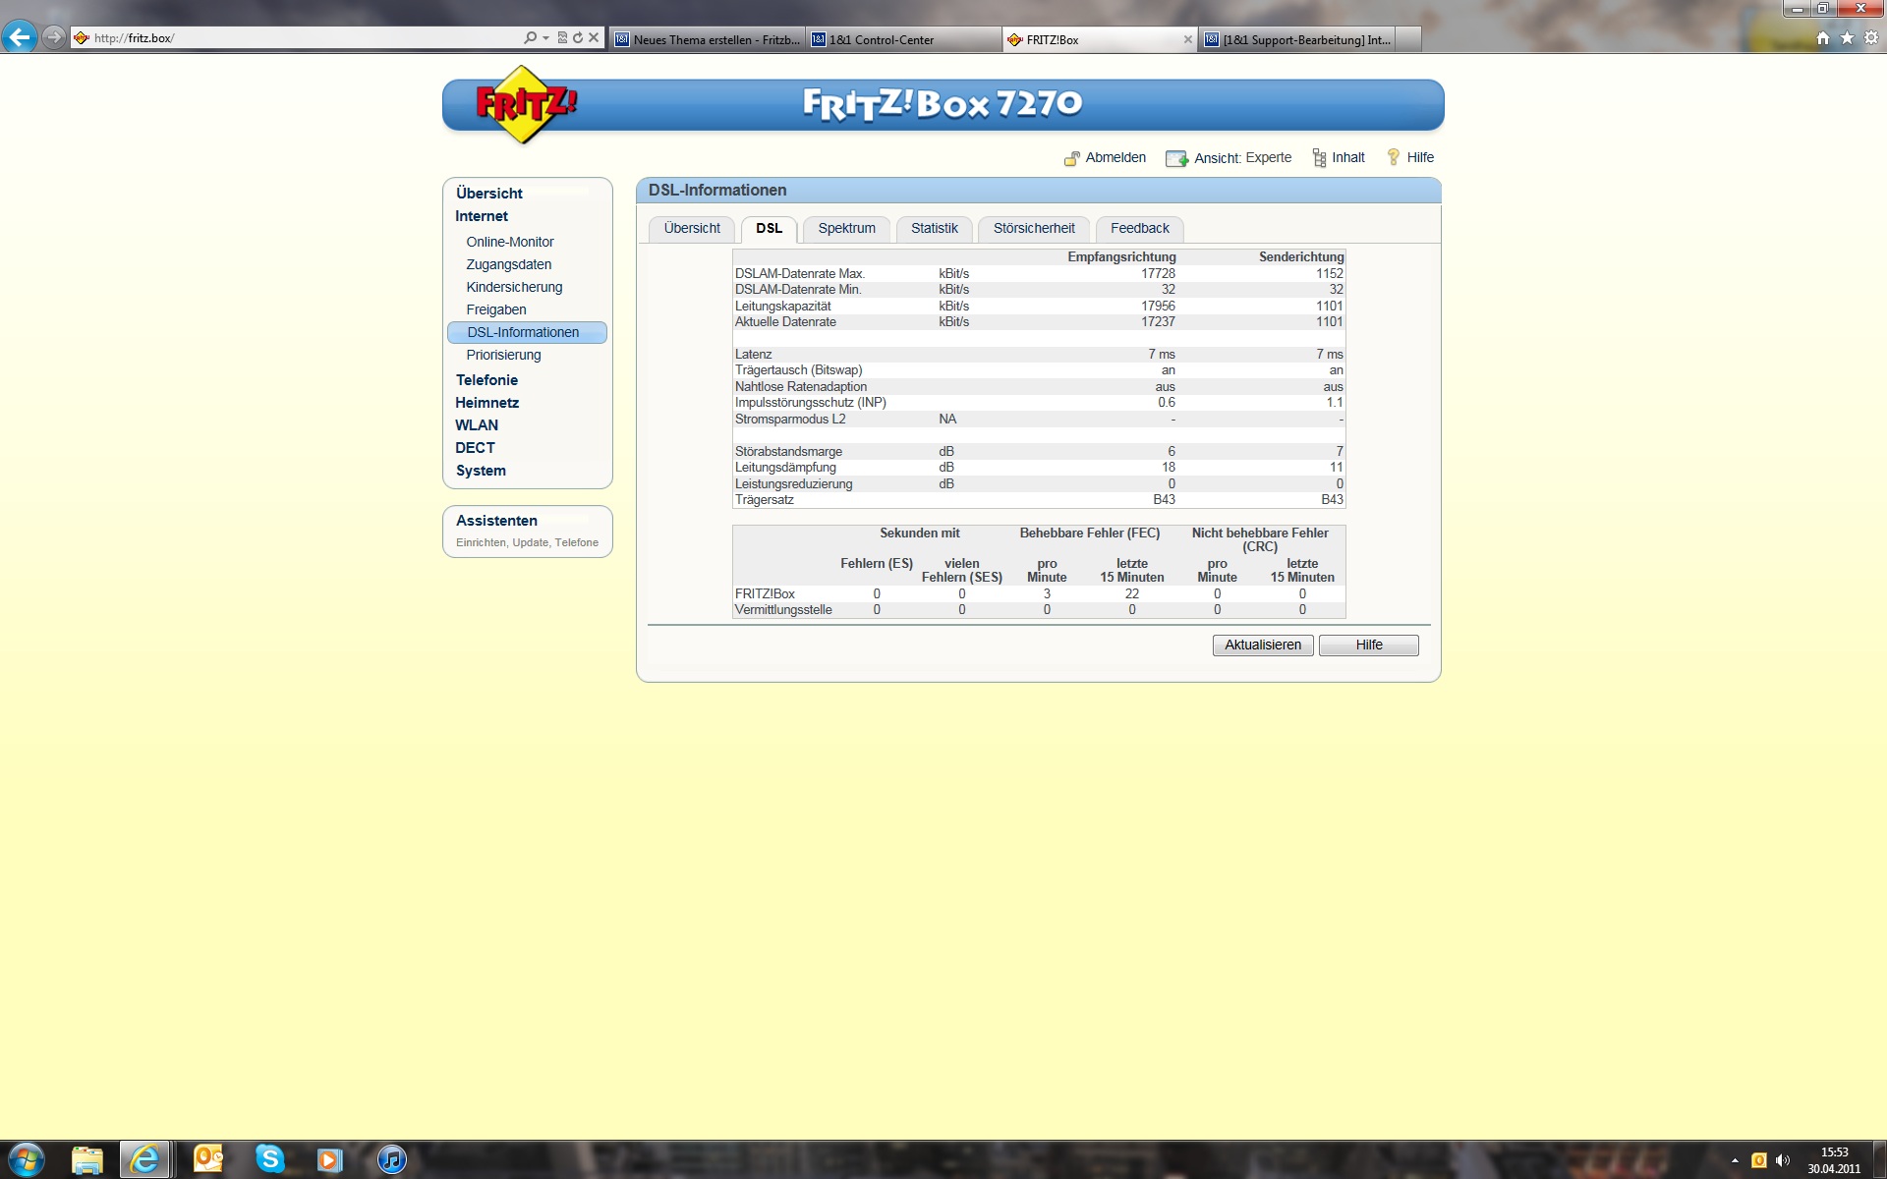Switch to the Übersicht tab in DSL-Informationen
Viewport: 1887px width, 1179px height.
coord(692,229)
